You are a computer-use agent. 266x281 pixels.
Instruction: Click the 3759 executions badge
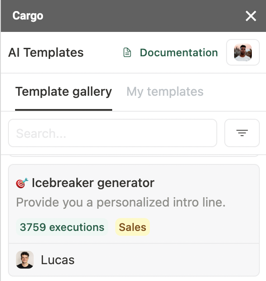(62, 227)
